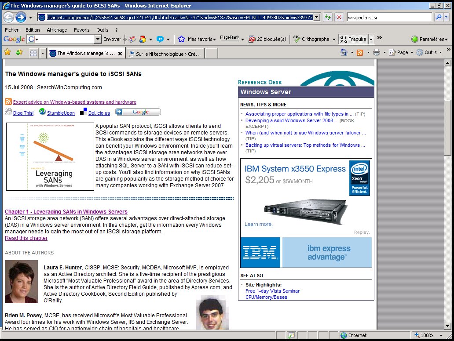Open Quick Tabs grid view icon
The width and height of the screenshot is (454, 341).
point(33,53)
